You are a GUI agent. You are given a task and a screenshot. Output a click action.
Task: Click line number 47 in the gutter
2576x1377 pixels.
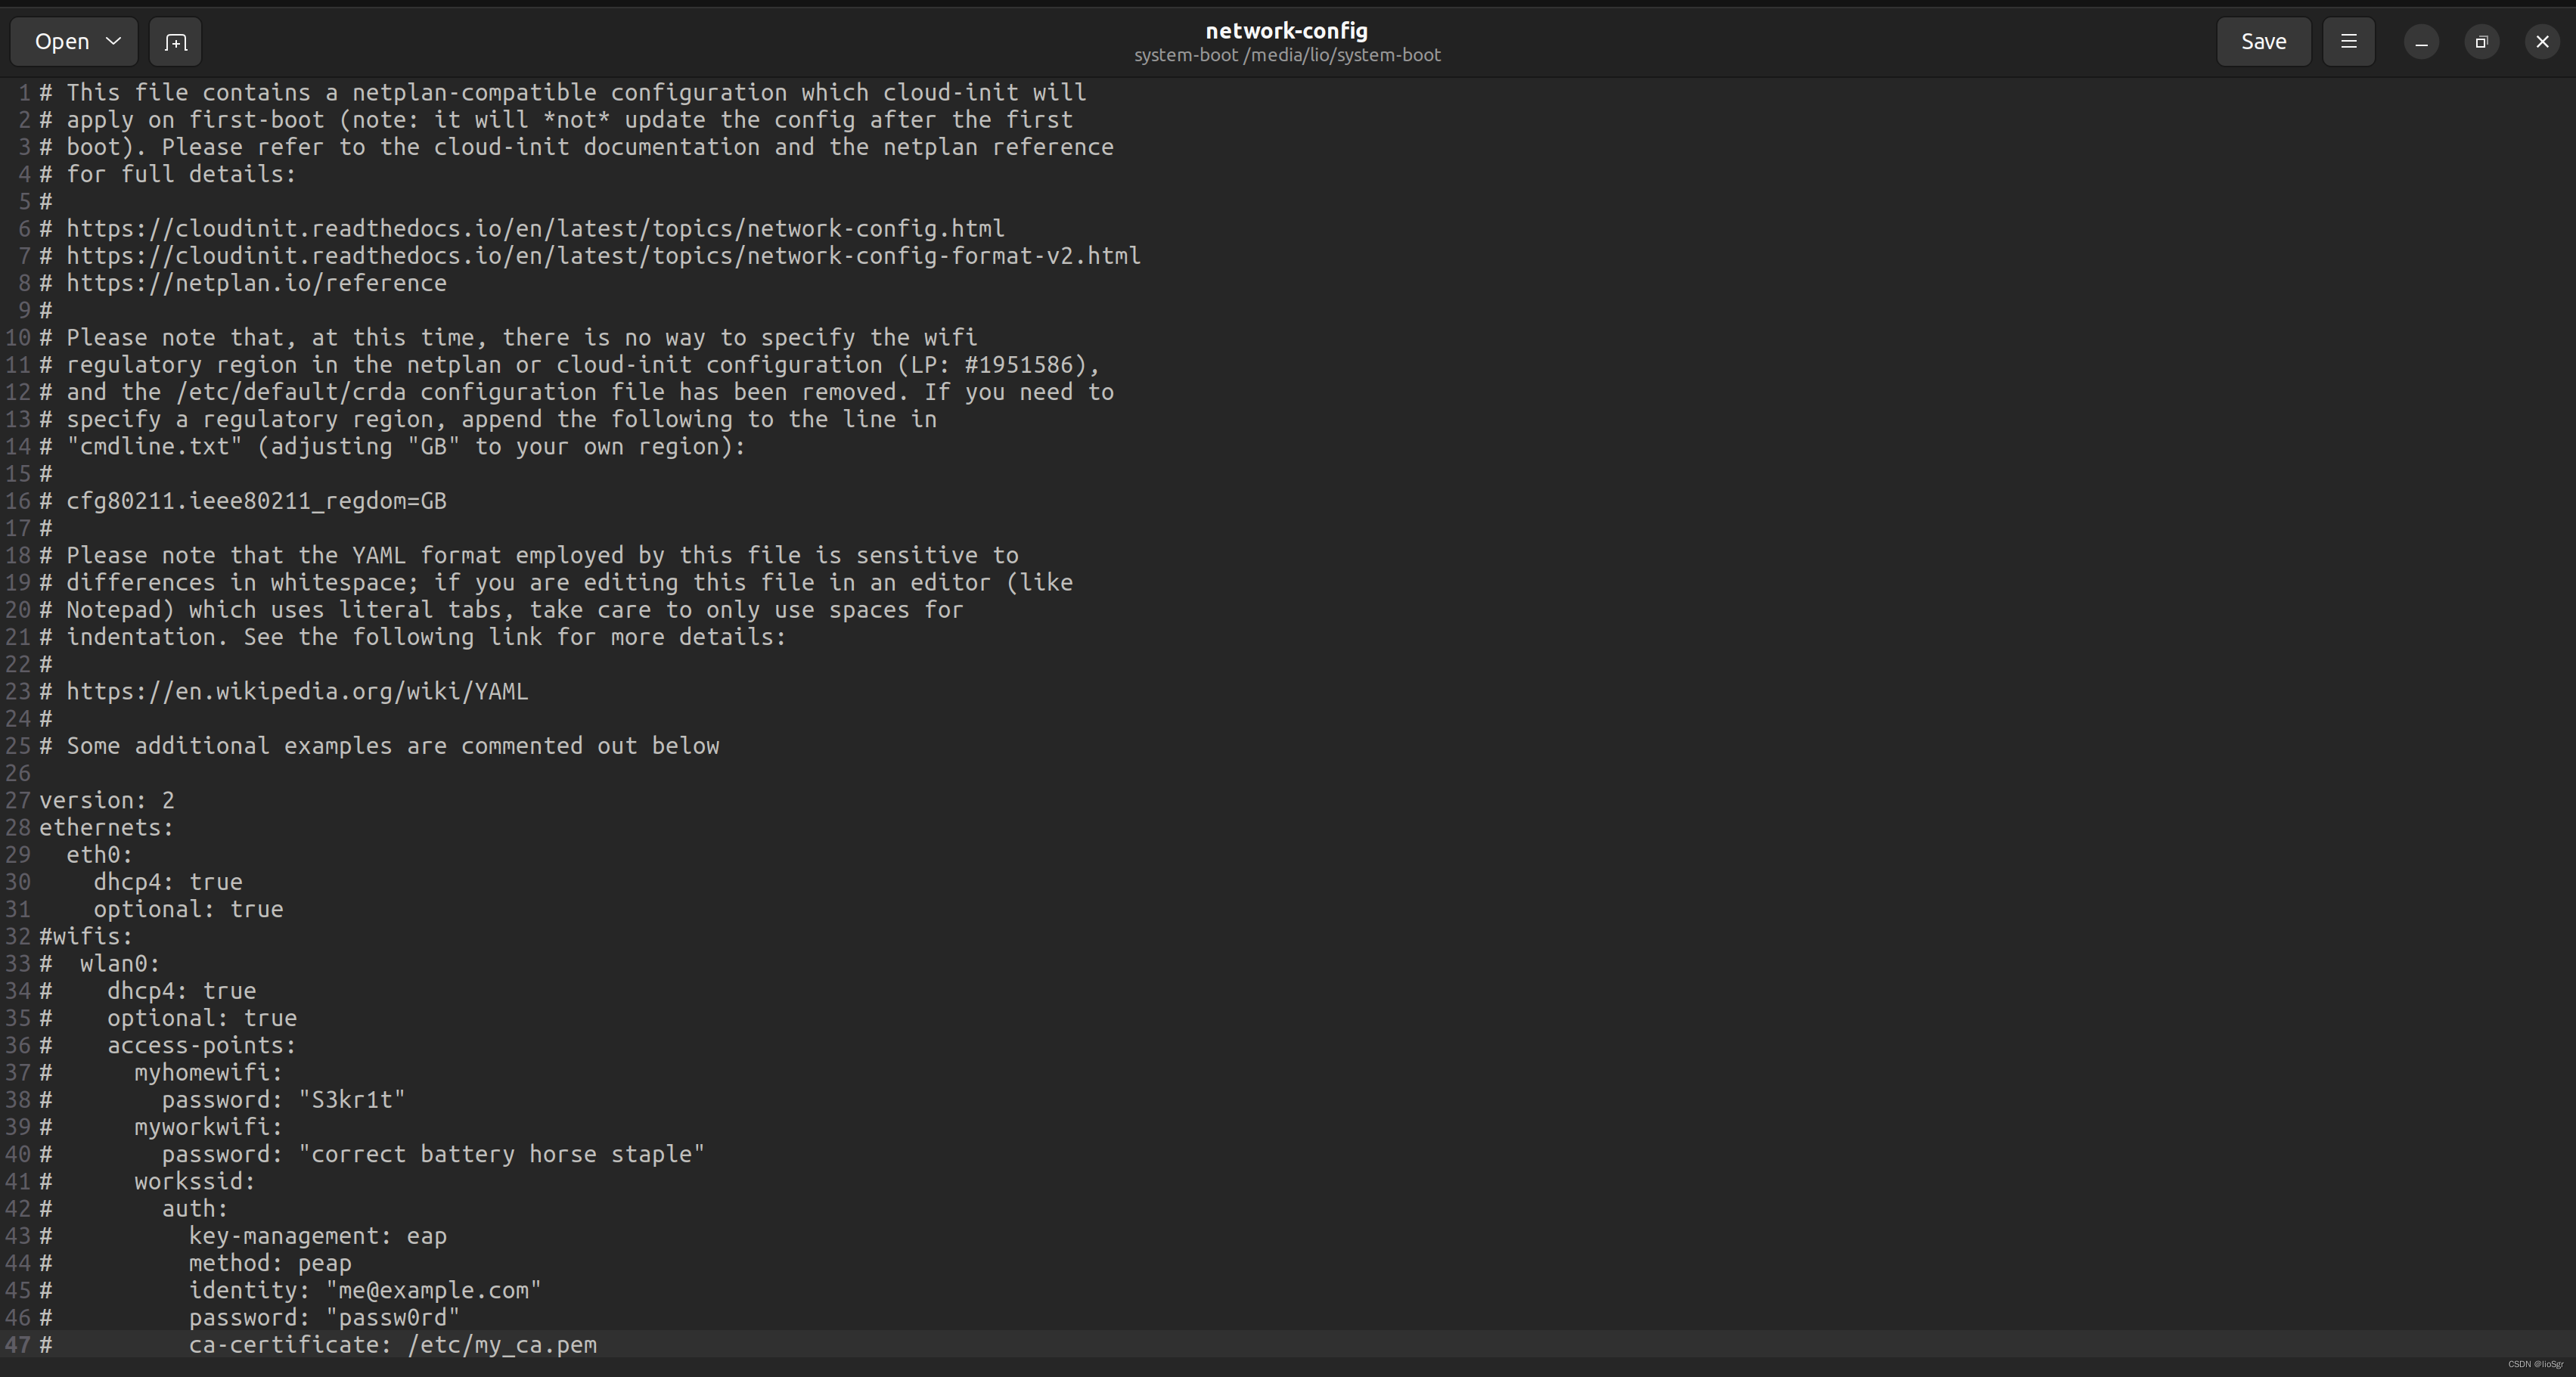pos(18,1345)
